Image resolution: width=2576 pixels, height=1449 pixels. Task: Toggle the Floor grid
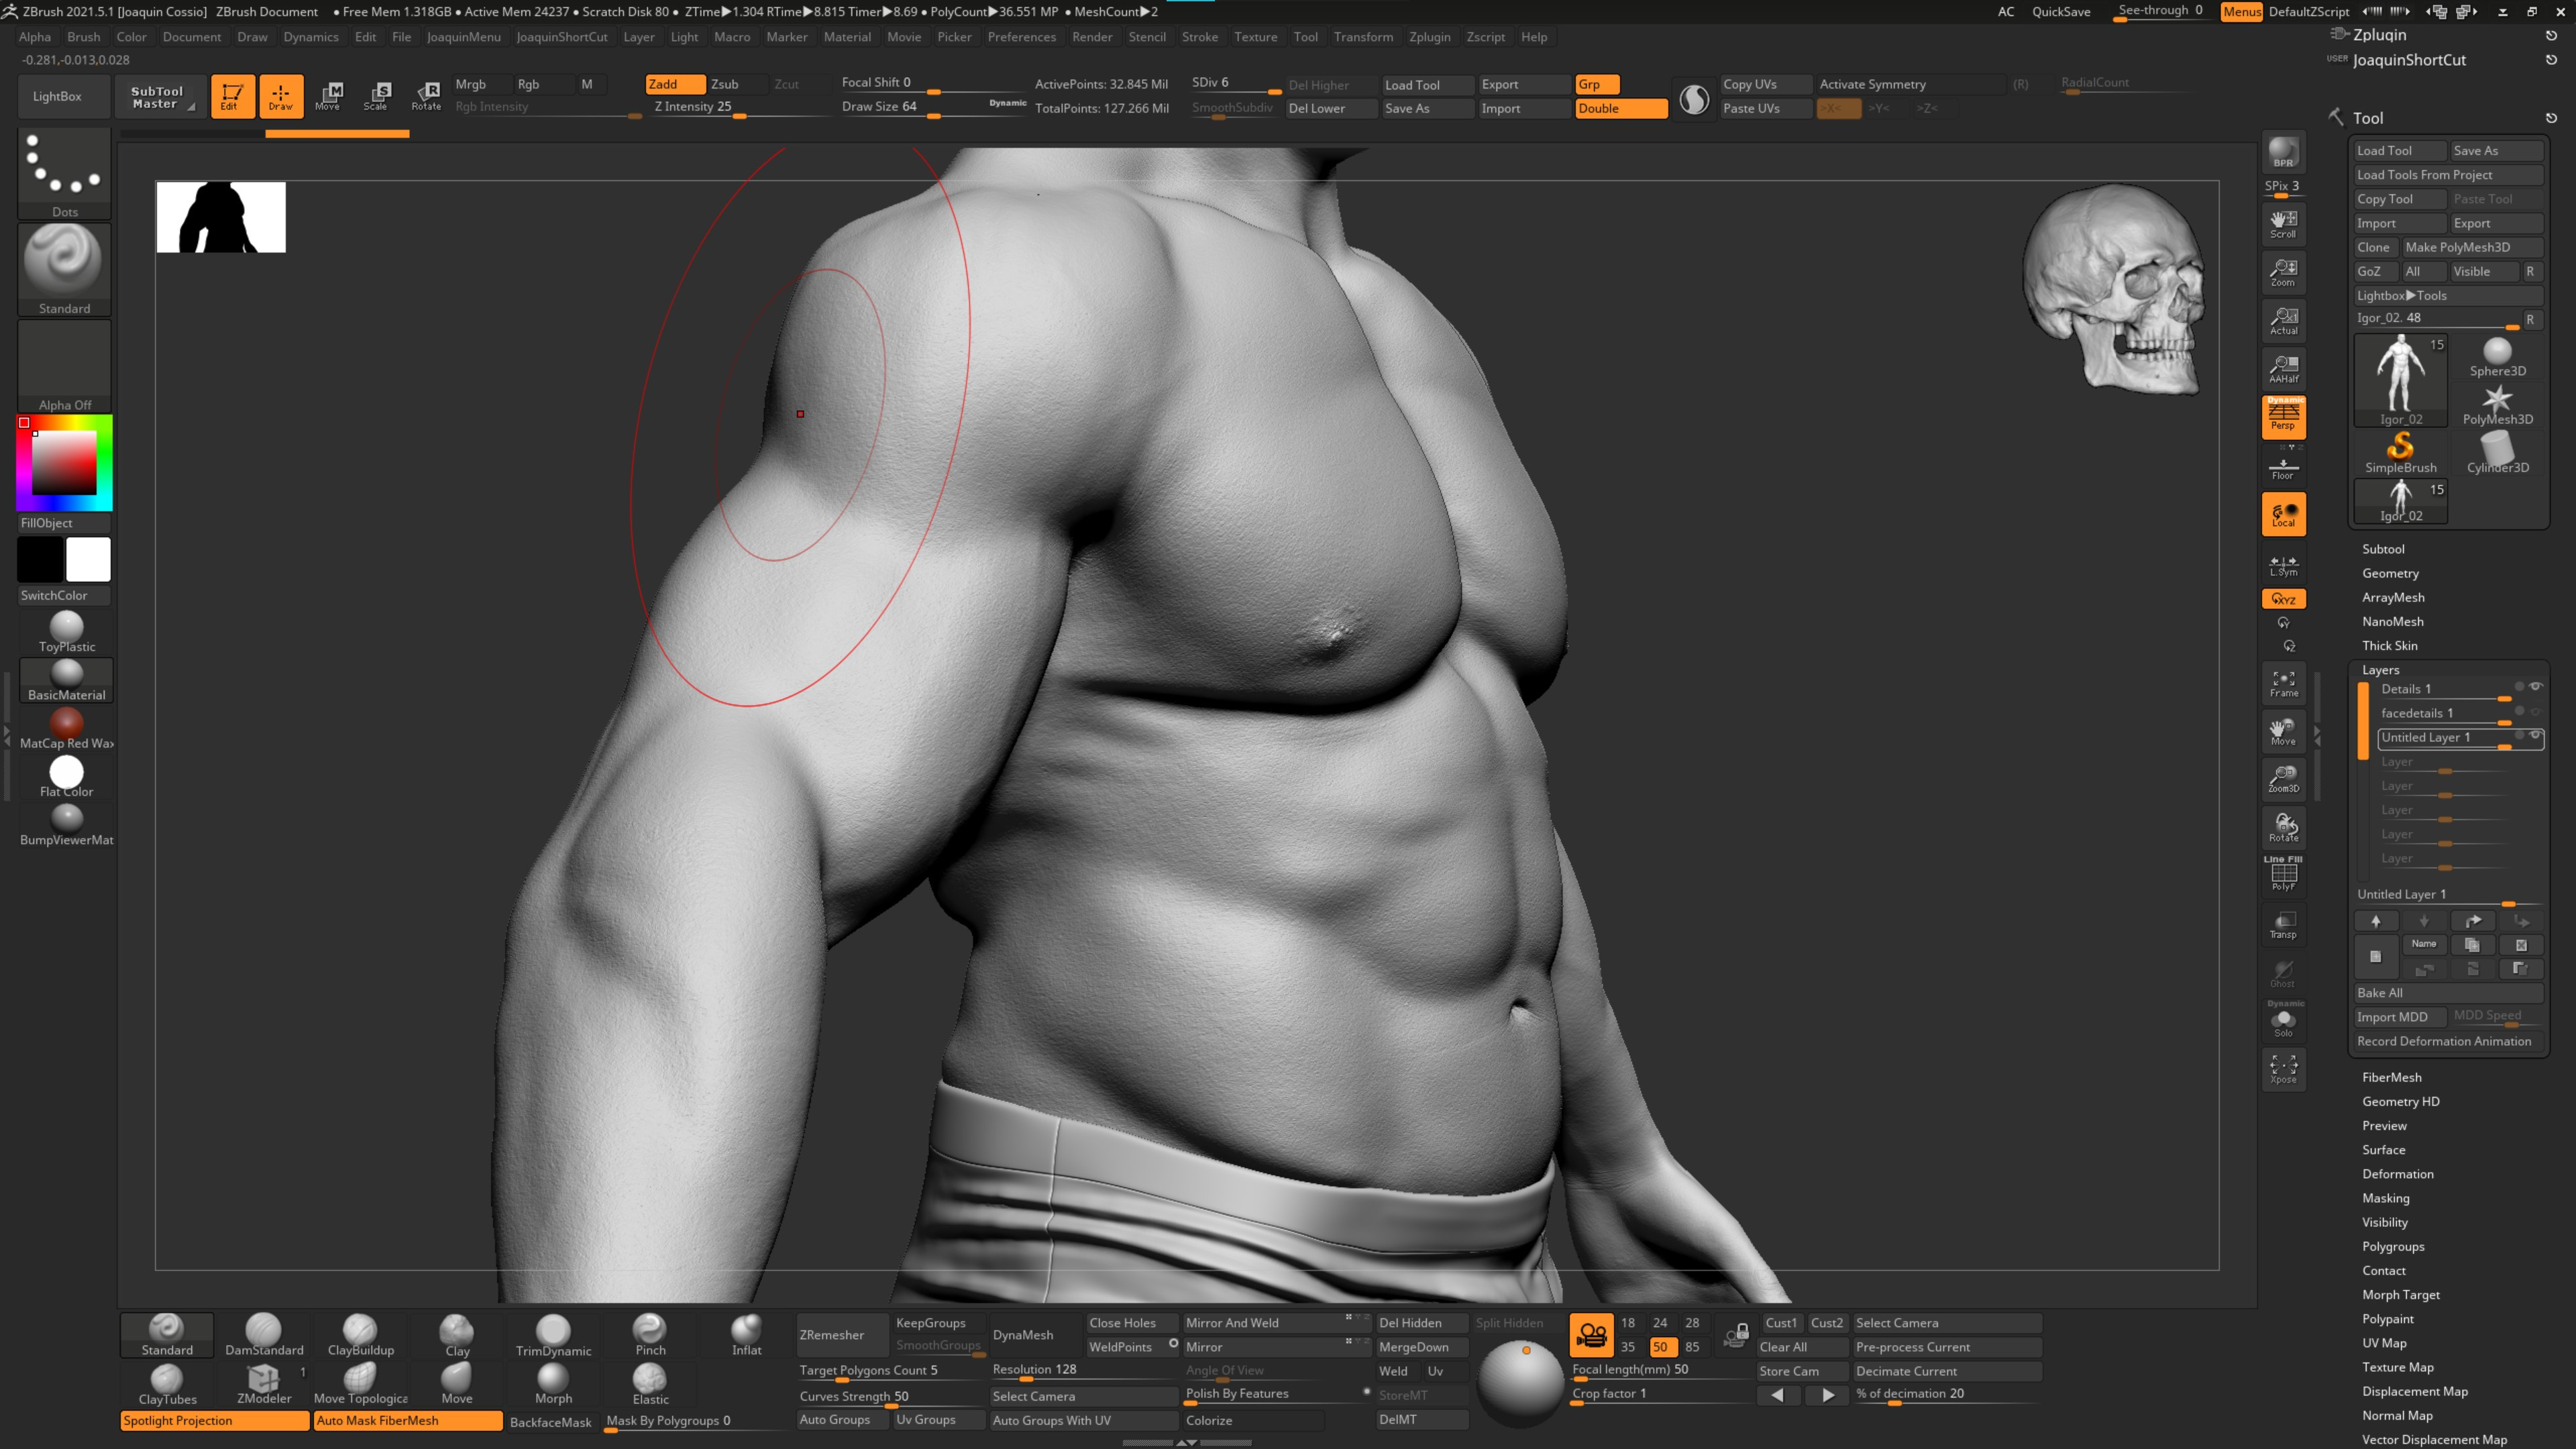click(2283, 465)
